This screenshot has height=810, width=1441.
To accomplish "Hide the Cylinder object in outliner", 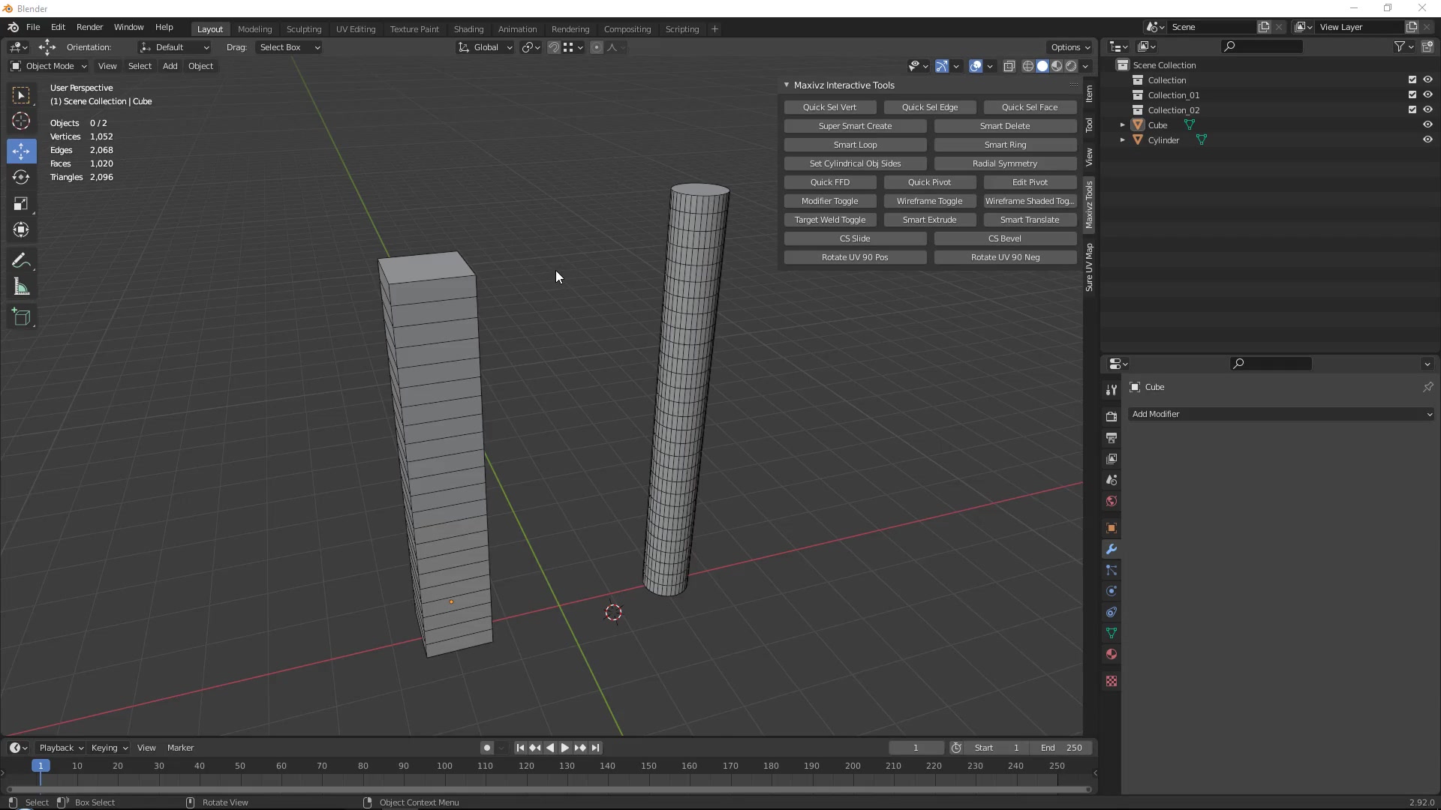I will (1427, 140).
